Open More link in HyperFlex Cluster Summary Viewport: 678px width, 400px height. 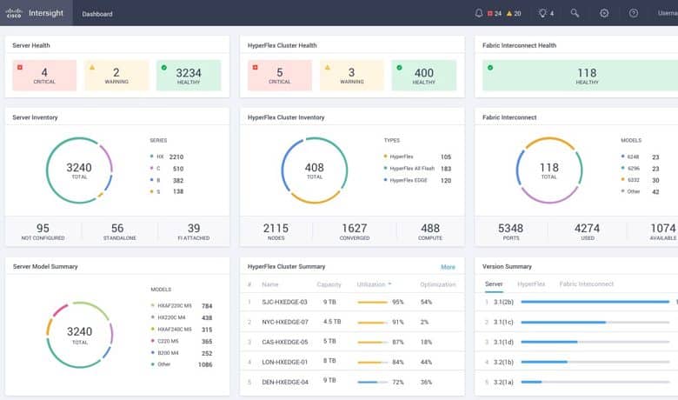[x=448, y=267]
